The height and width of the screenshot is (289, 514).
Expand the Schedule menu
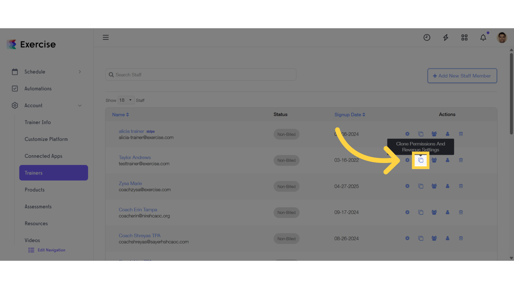35,71
